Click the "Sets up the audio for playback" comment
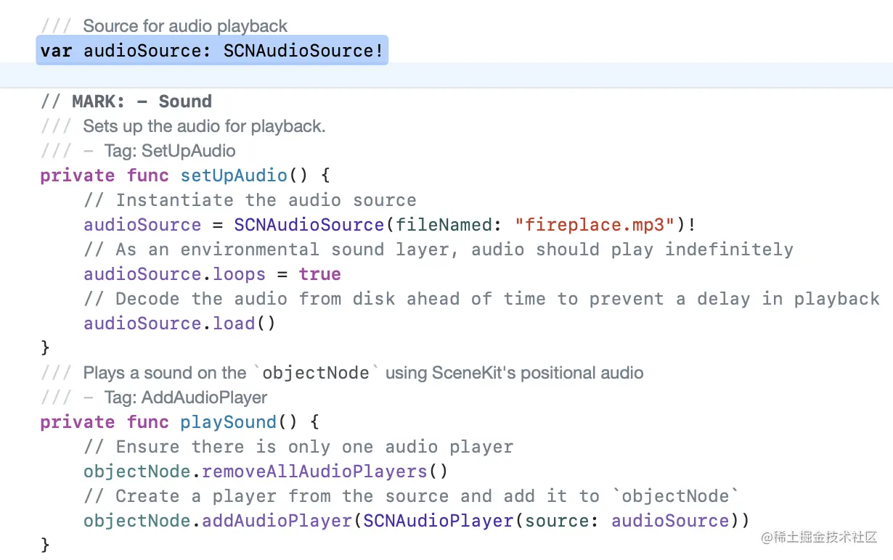This screenshot has height=560, width=893. [204, 126]
